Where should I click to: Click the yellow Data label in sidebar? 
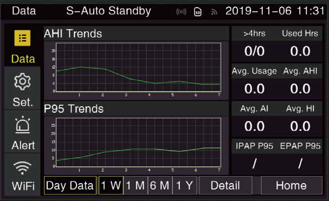[x=23, y=59]
